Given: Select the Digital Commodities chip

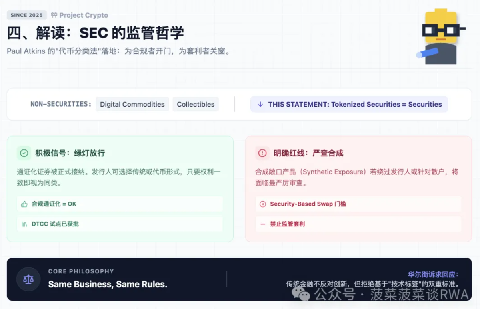Looking at the screenshot, I should 132,104.
